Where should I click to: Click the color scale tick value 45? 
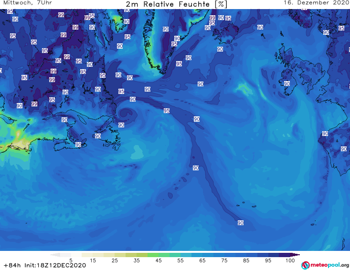click(x=159, y=260)
